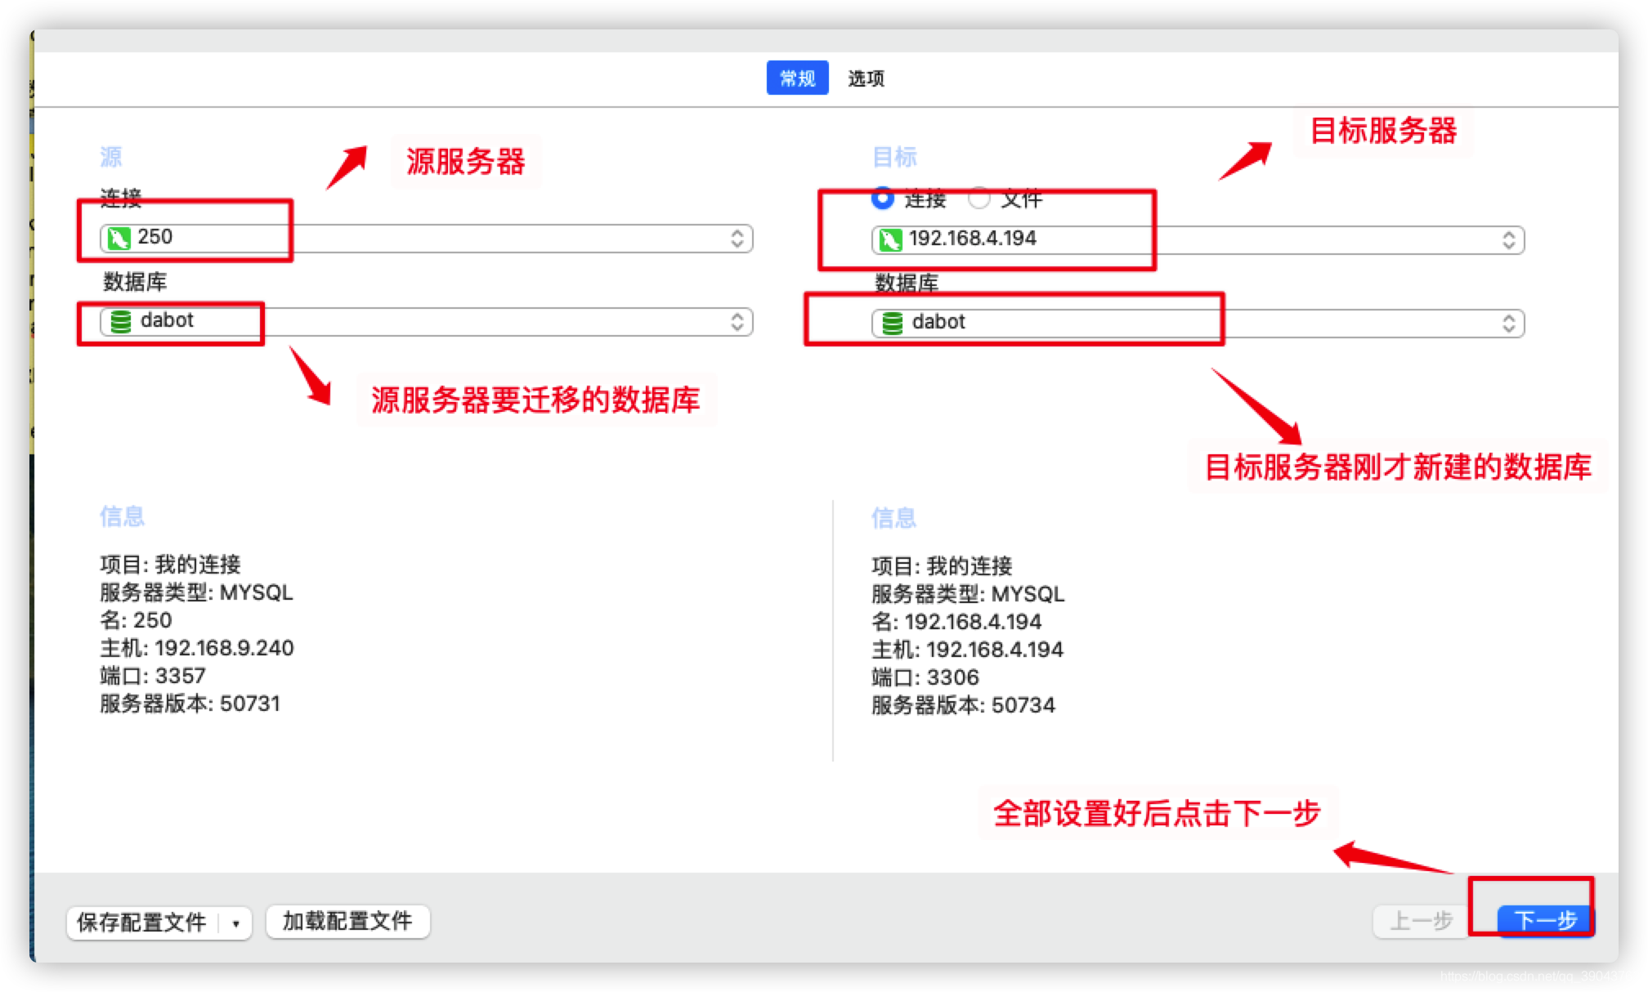Screen dimensions: 1648x992
Task: Click the source port text 端口: 3357
Action: [153, 676]
